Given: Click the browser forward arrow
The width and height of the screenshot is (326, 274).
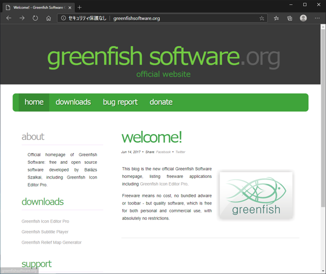Looking at the screenshot, I should (22, 18).
